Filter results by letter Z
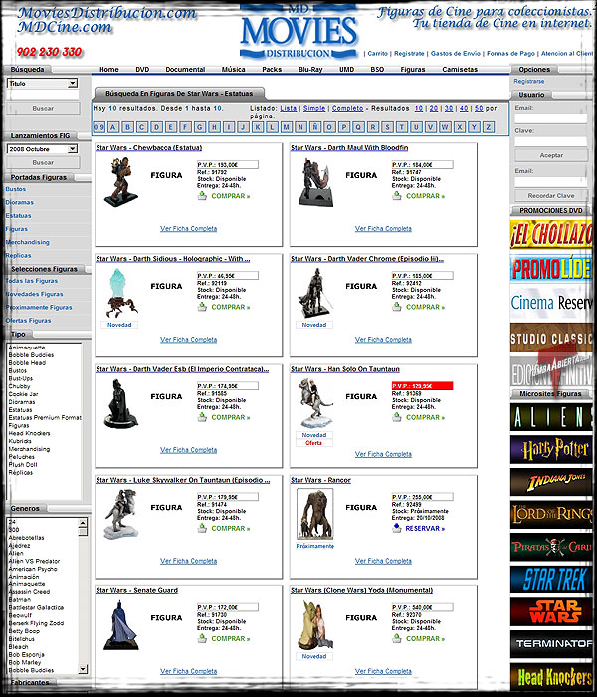The height and width of the screenshot is (697, 597). click(x=489, y=127)
